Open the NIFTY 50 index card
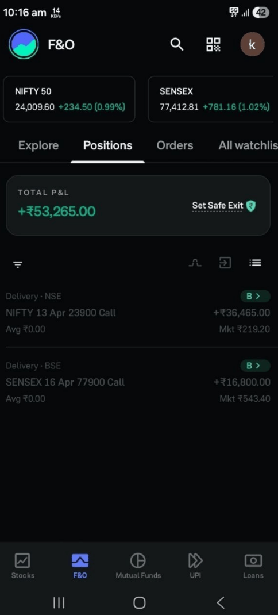Screen dimensions: 278x615 click(x=69, y=99)
